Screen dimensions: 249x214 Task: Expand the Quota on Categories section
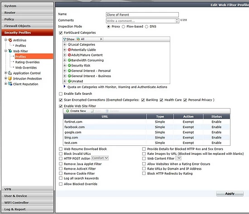(x=64, y=87)
